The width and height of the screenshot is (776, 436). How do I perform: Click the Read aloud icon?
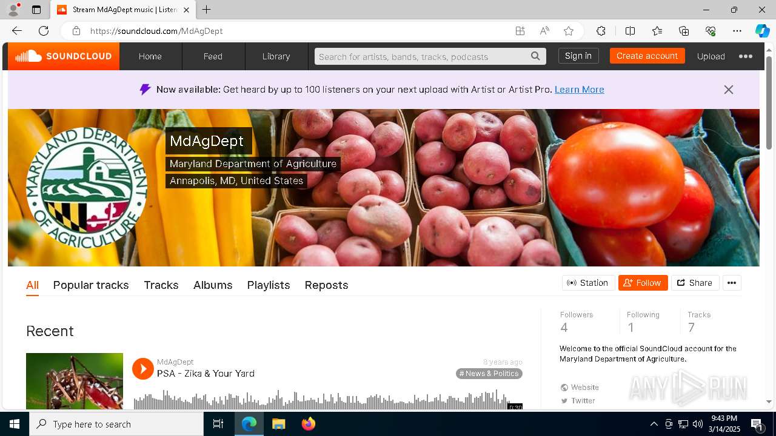[x=544, y=31]
